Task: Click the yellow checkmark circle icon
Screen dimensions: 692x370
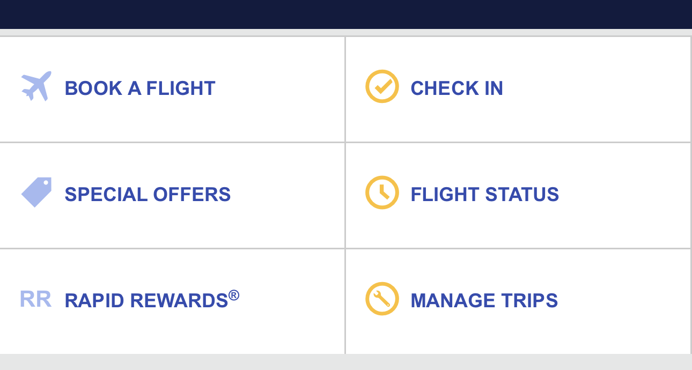Action: 382,86
